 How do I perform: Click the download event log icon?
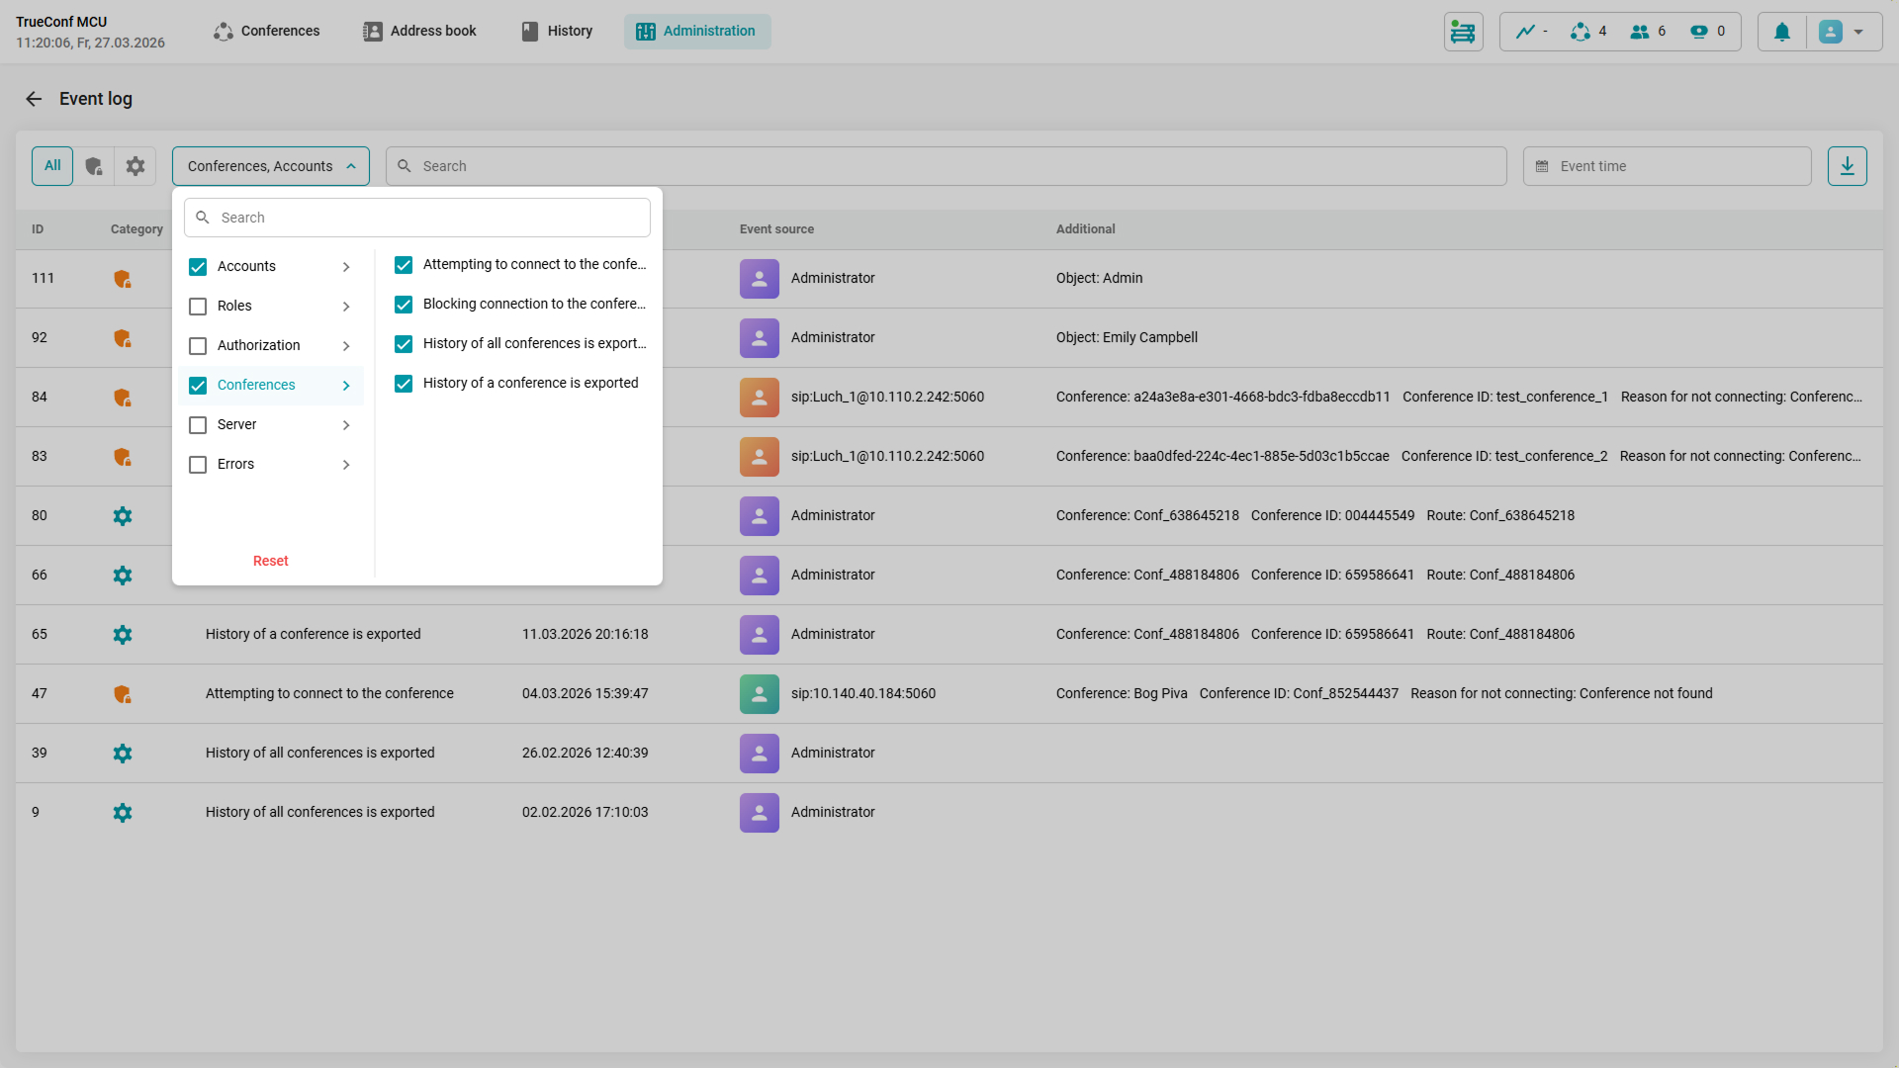[1847, 166]
